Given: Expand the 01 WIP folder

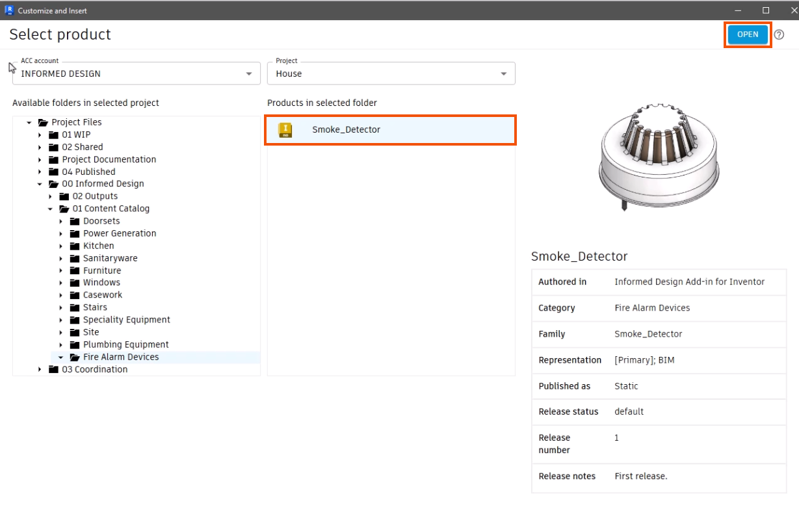Looking at the screenshot, I should point(40,135).
